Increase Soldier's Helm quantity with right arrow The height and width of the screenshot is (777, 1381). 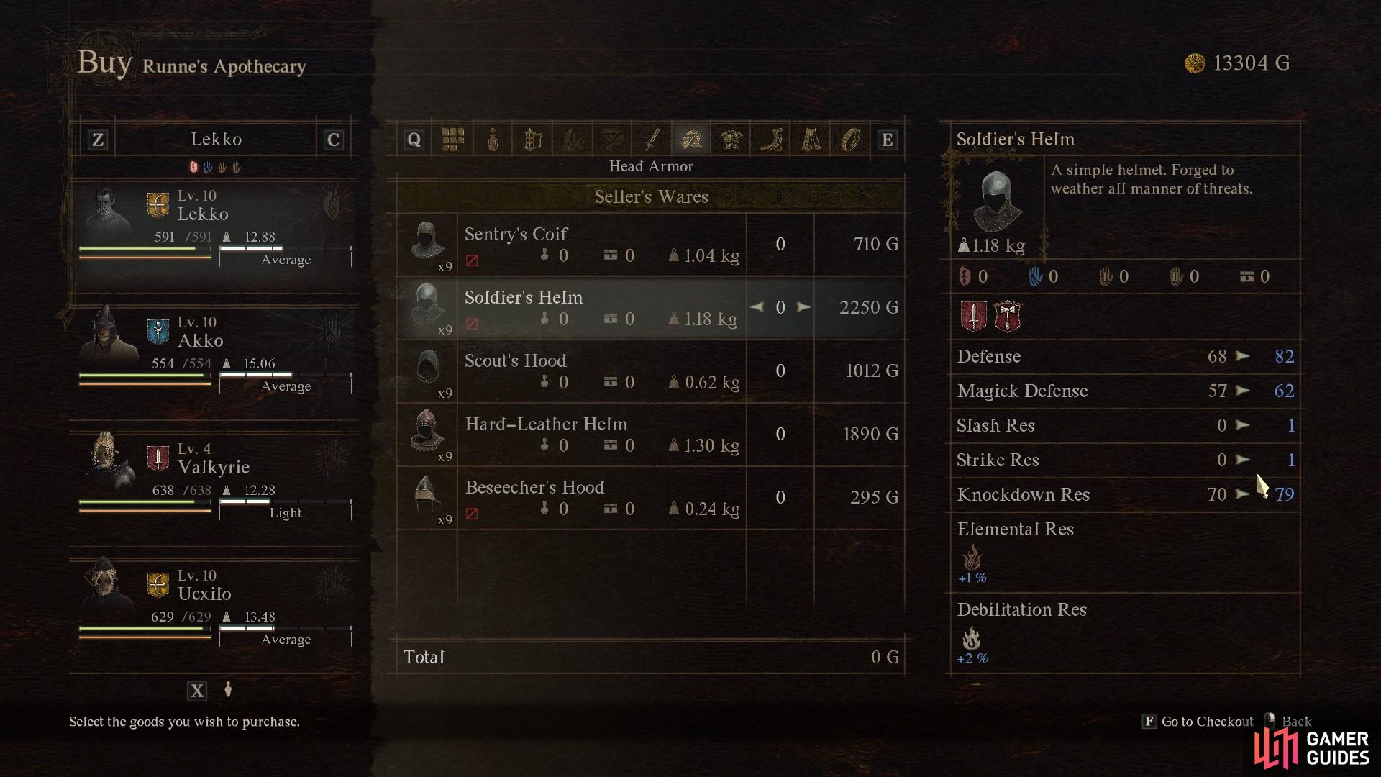803,307
